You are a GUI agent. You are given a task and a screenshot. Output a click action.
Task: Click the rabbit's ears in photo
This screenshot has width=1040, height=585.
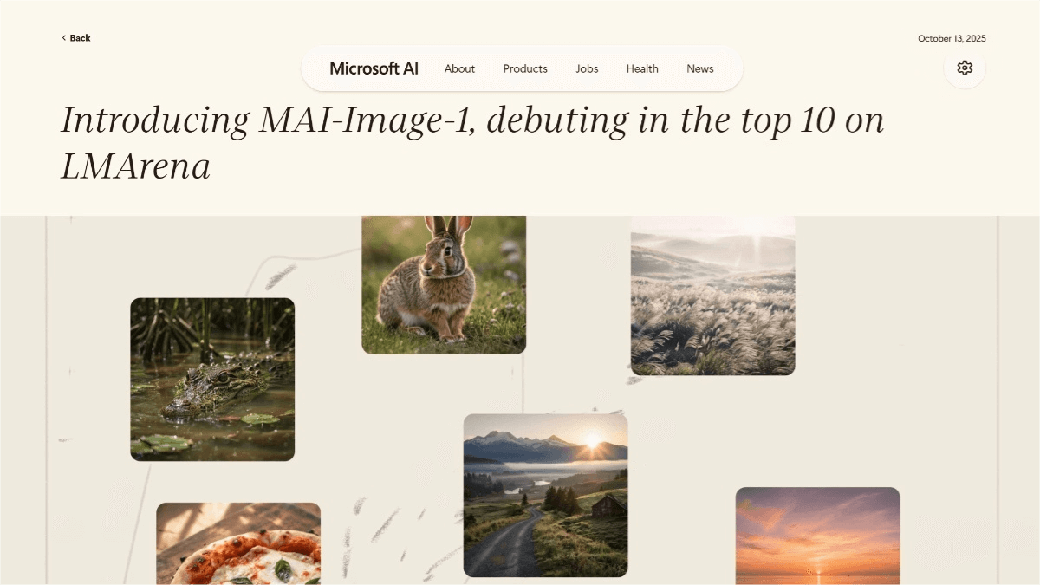(x=449, y=226)
